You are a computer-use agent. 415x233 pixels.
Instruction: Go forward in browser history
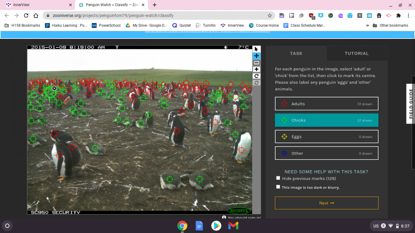click(x=17, y=16)
